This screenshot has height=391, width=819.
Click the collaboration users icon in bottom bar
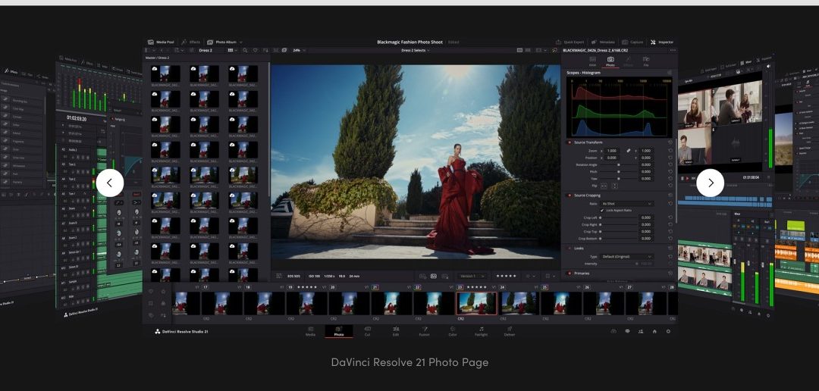(641, 331)
